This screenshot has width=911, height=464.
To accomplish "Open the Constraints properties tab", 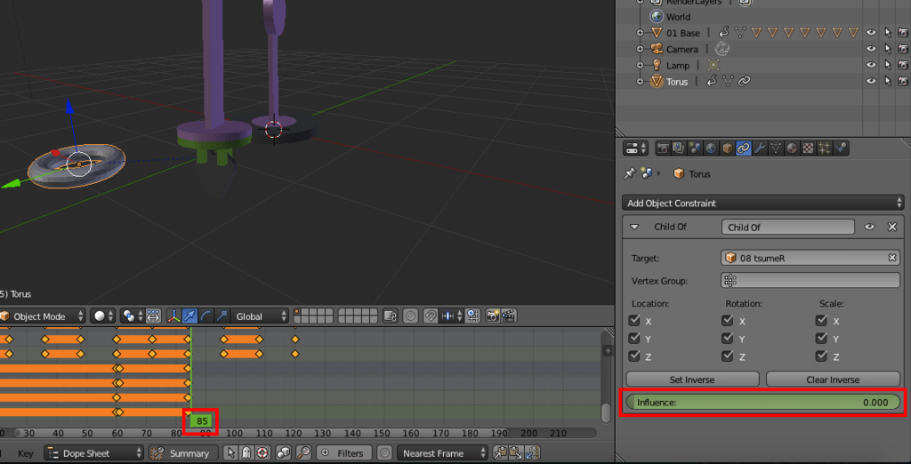I will click(744, 148).
